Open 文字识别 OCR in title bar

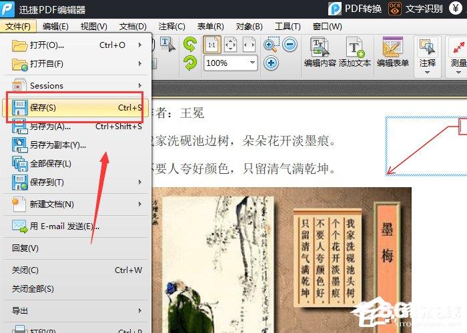(x=415, y=9)
